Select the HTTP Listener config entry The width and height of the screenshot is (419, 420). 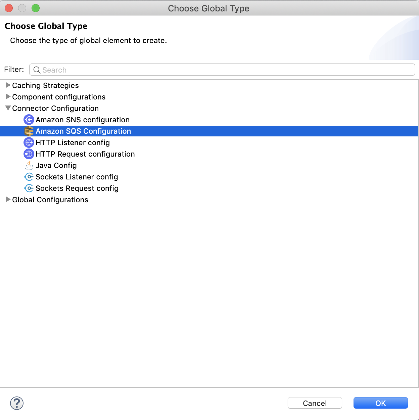click(x=73, y=142)
